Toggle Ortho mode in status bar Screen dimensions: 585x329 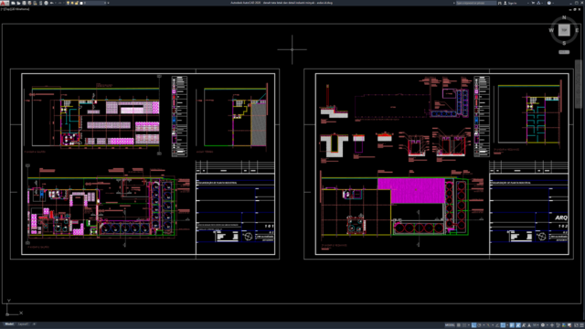(473, 325)
